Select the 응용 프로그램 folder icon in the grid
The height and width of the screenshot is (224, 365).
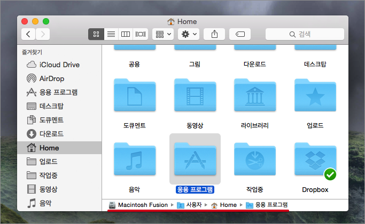click(195, 159)
